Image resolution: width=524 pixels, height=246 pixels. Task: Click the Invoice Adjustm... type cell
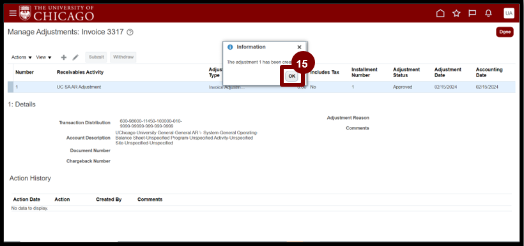(227, 87)
